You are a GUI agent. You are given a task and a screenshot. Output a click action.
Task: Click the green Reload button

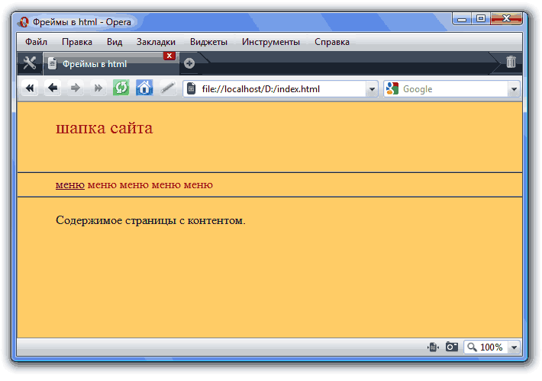(x=121, y=88)
